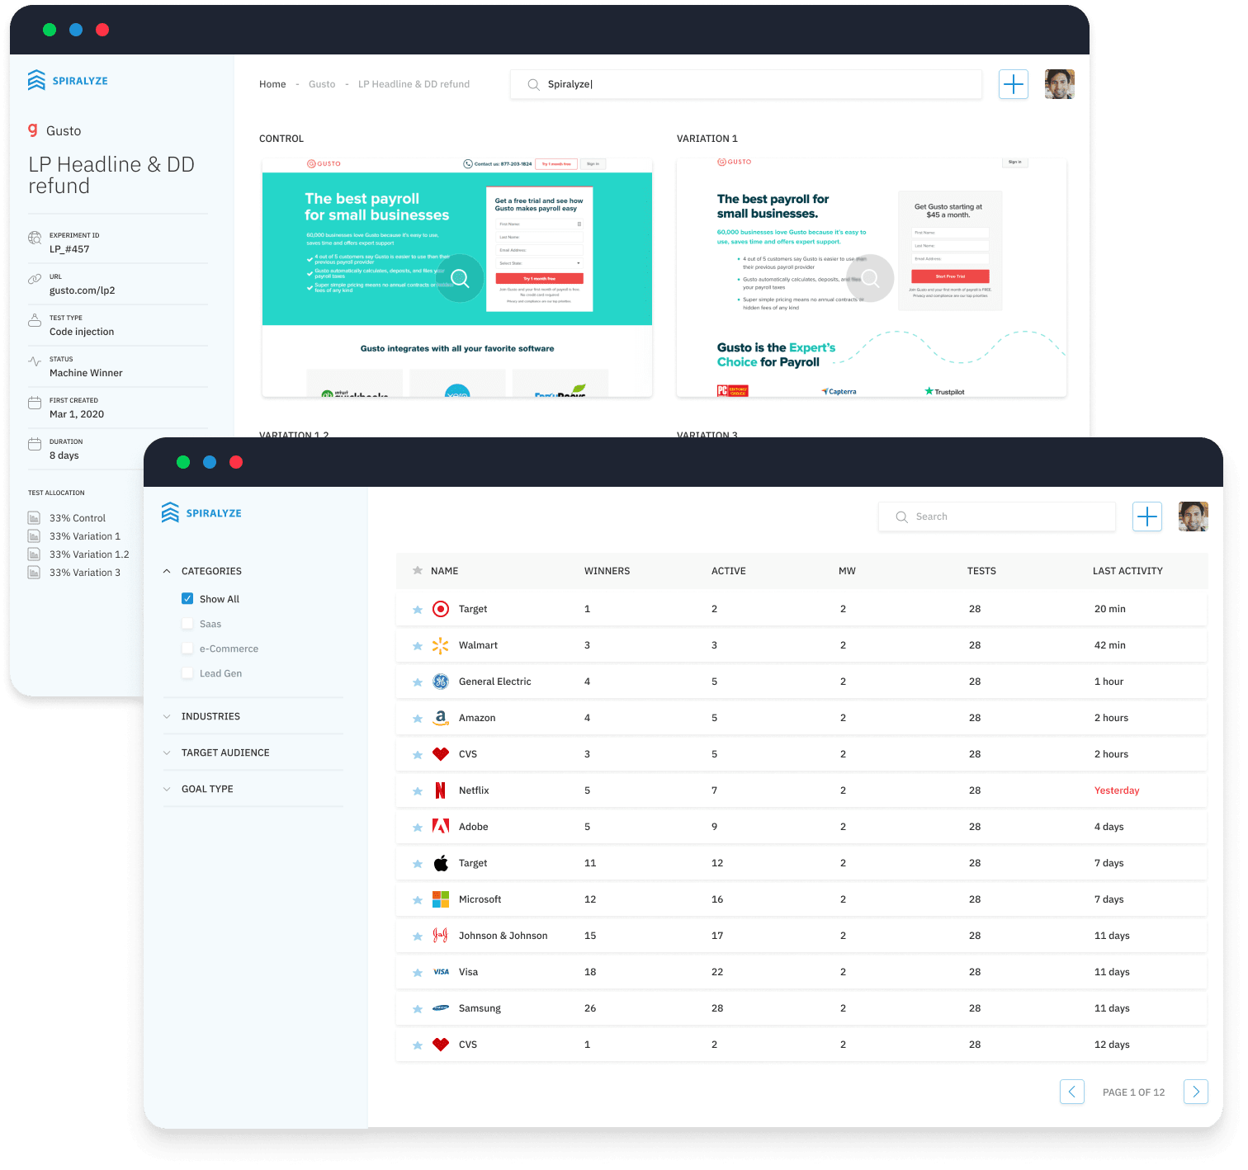
Task: Star the Visa row
Action: pyautogui.click(x=418, y=973)
